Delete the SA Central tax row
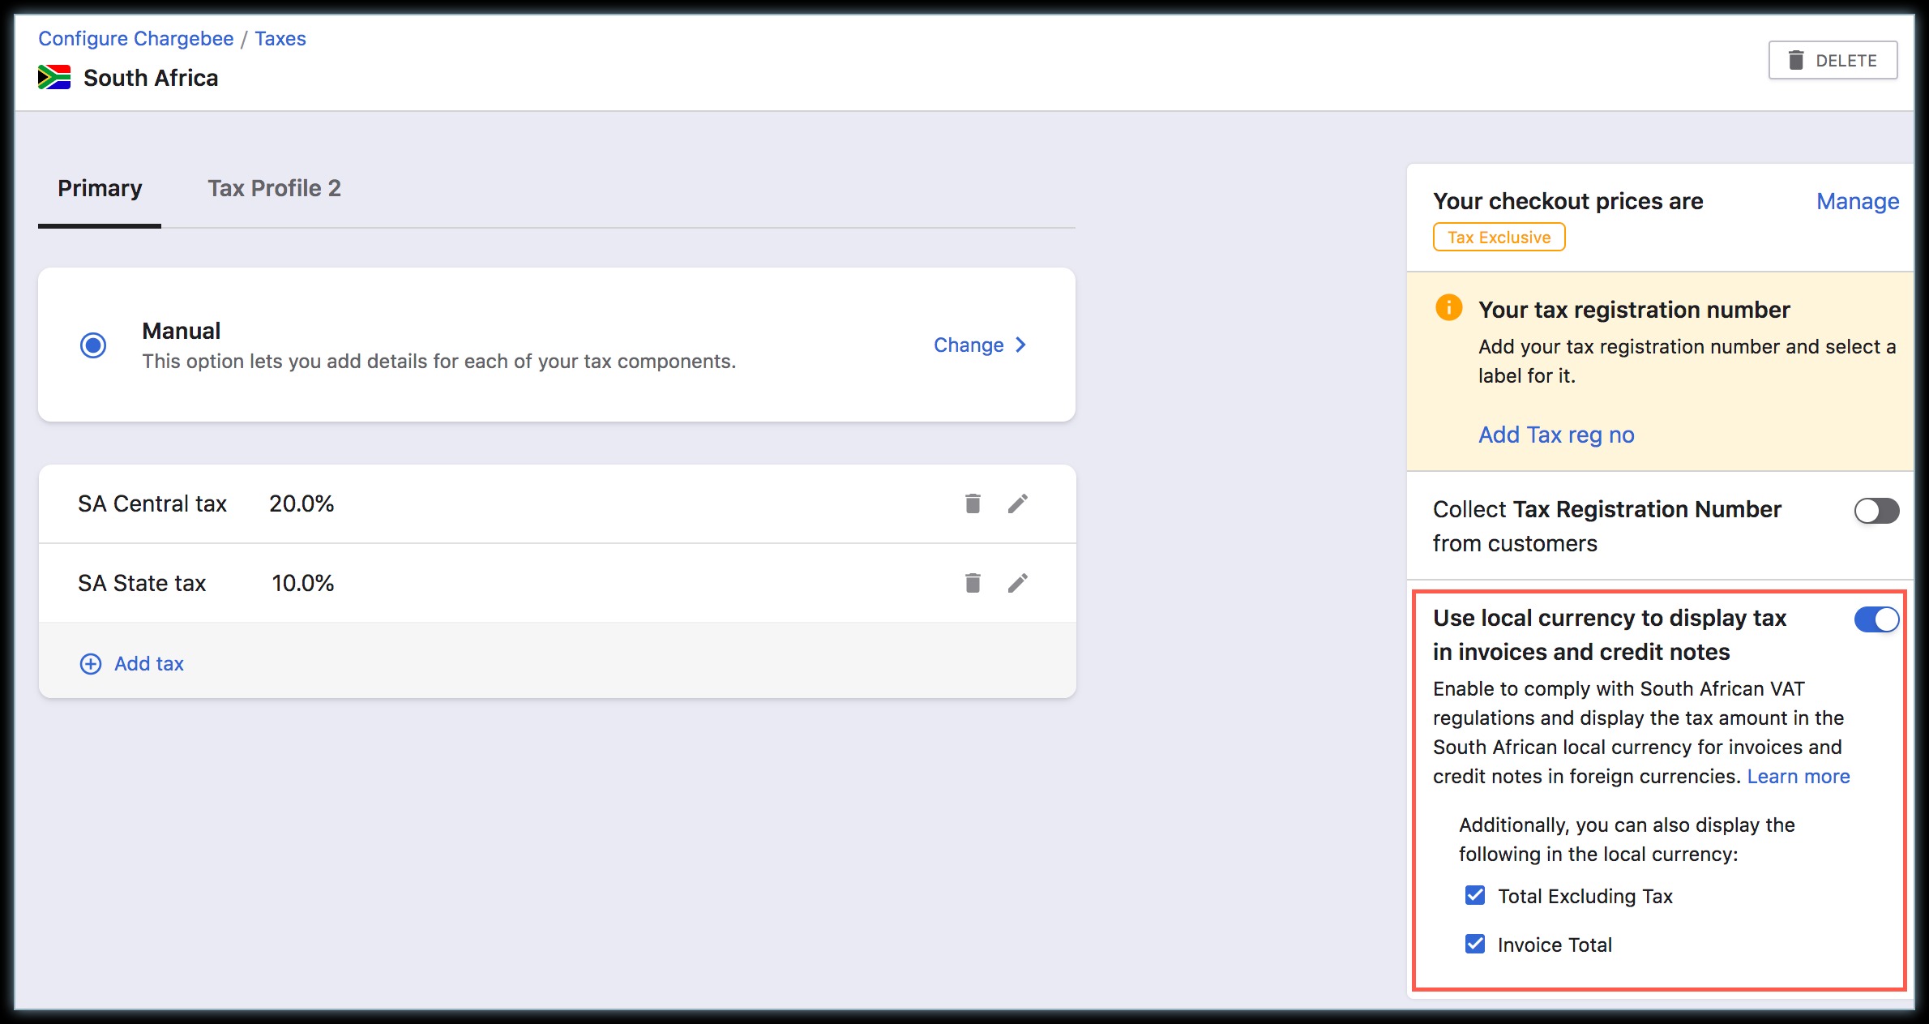Screen dimensions: 1929x1024 (973, 503)
